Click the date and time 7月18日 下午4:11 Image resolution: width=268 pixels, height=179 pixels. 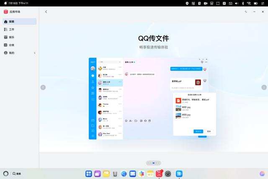(x=18, y=3)
